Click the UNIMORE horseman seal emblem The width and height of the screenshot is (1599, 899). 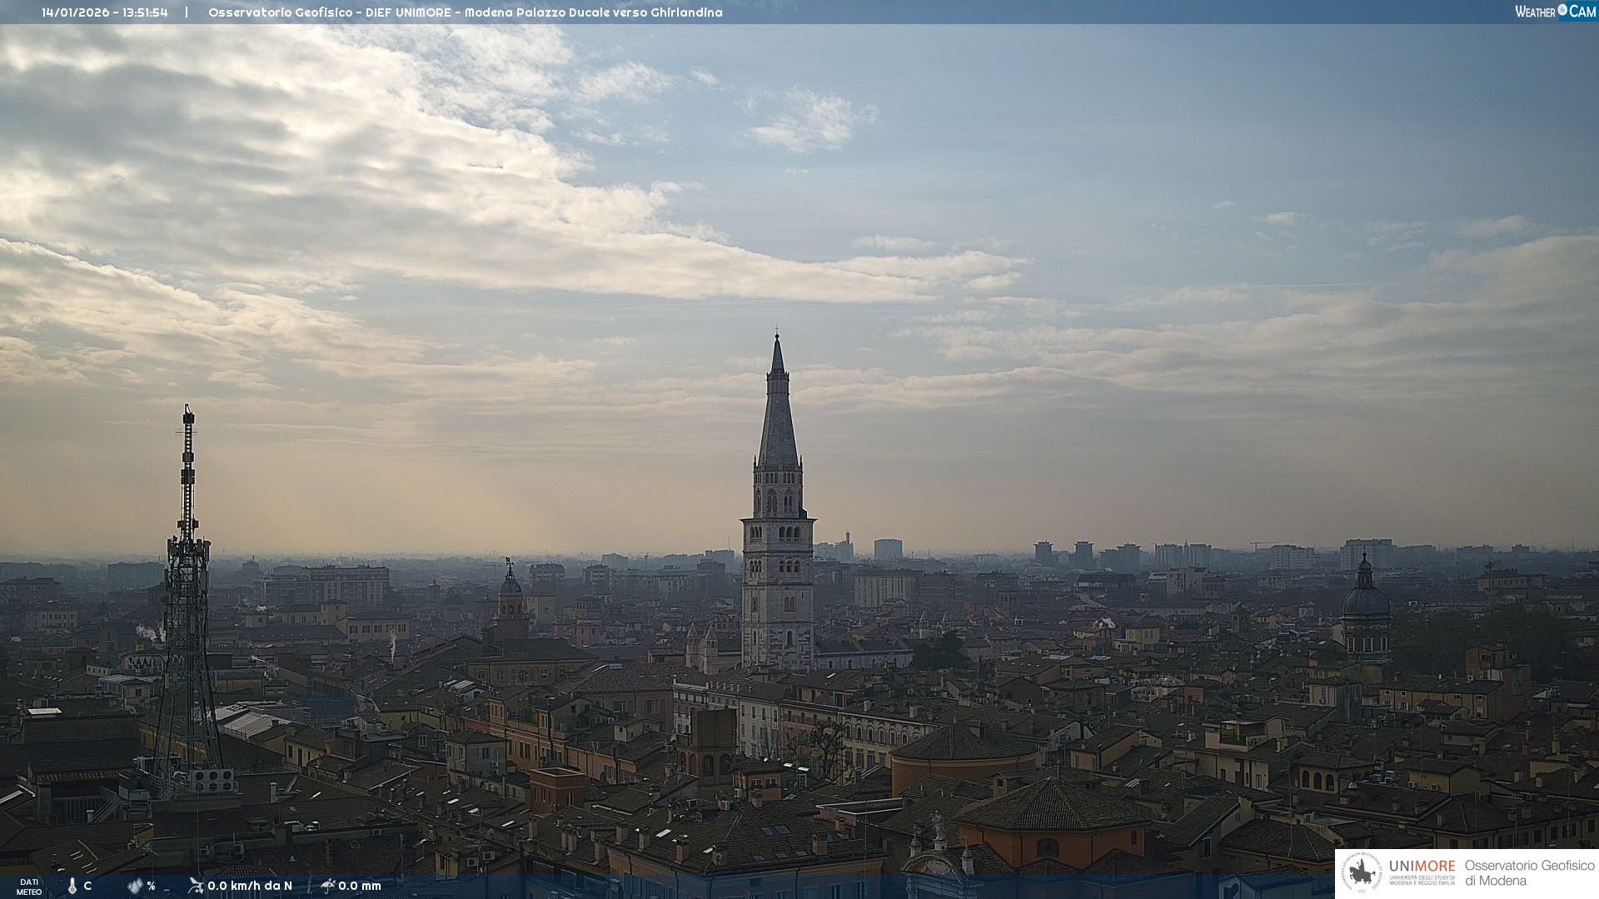click(1362, 873)
